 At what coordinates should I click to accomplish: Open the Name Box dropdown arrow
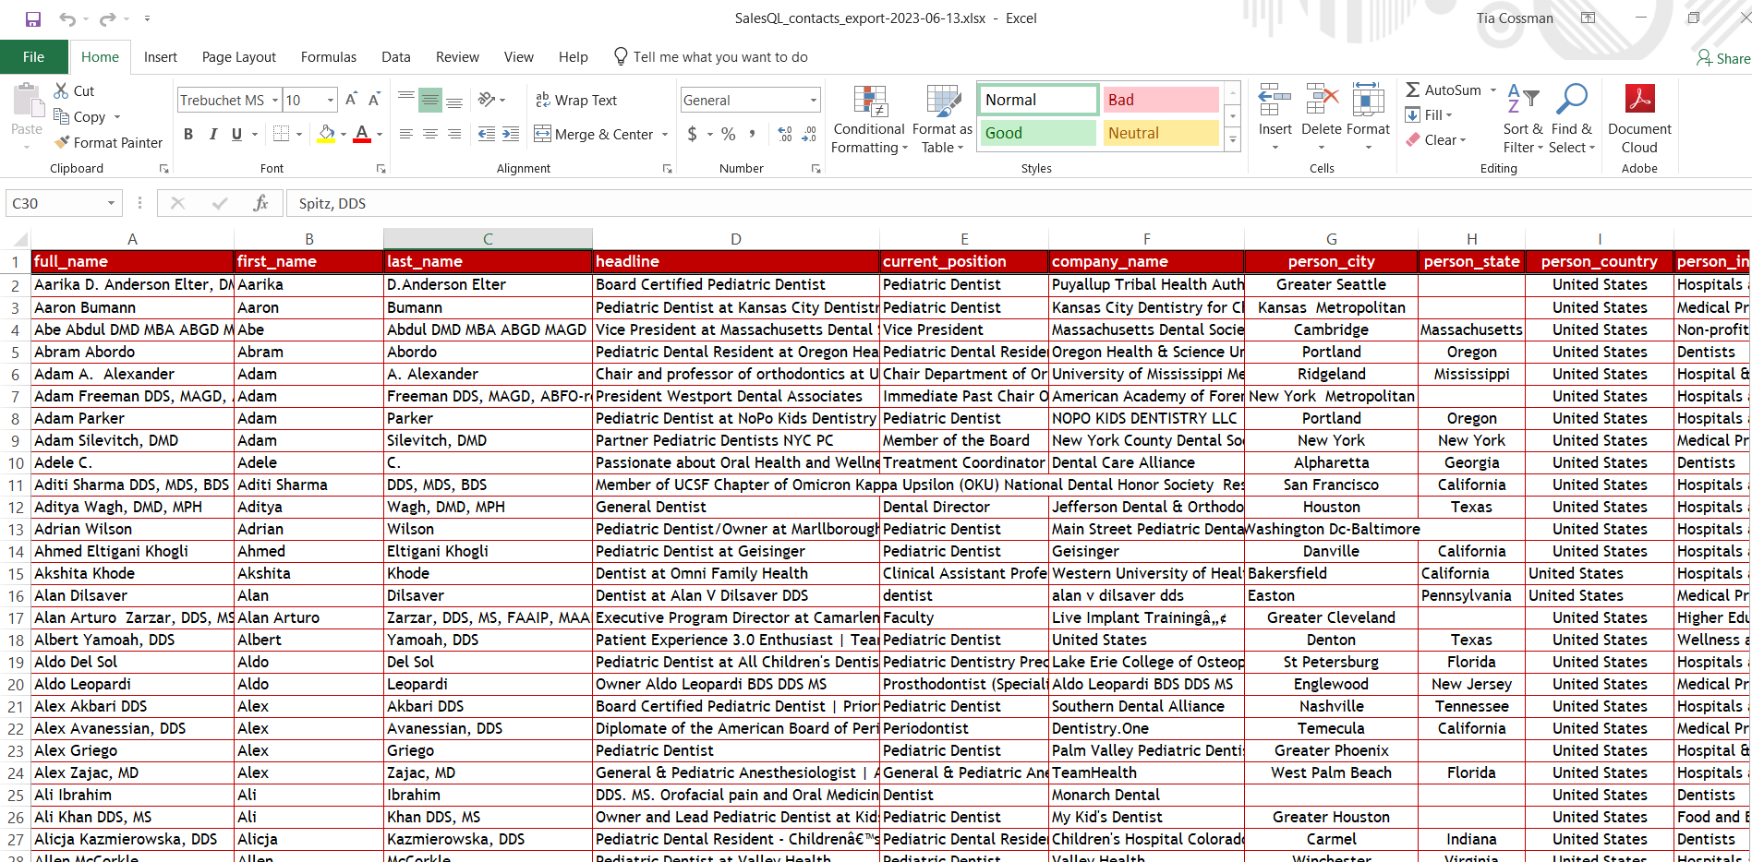click(111, 203)
